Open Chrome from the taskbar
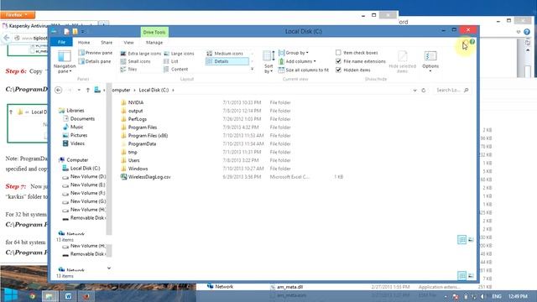The height and width of the screenshot is (302, 537). coord(32,296)
